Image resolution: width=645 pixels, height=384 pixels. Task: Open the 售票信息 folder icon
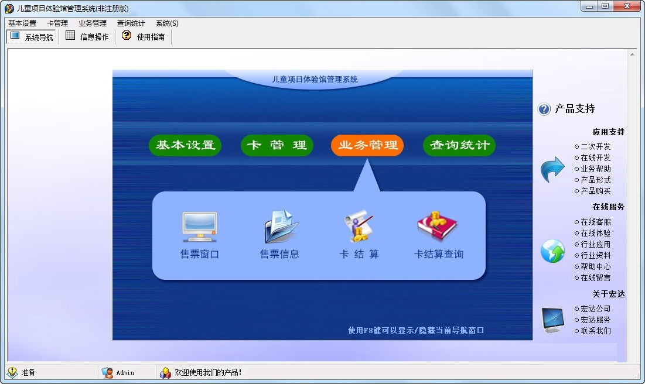pyautogui.click(x=281, y=227)
